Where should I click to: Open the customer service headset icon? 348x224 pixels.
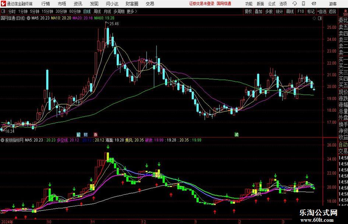295,4
